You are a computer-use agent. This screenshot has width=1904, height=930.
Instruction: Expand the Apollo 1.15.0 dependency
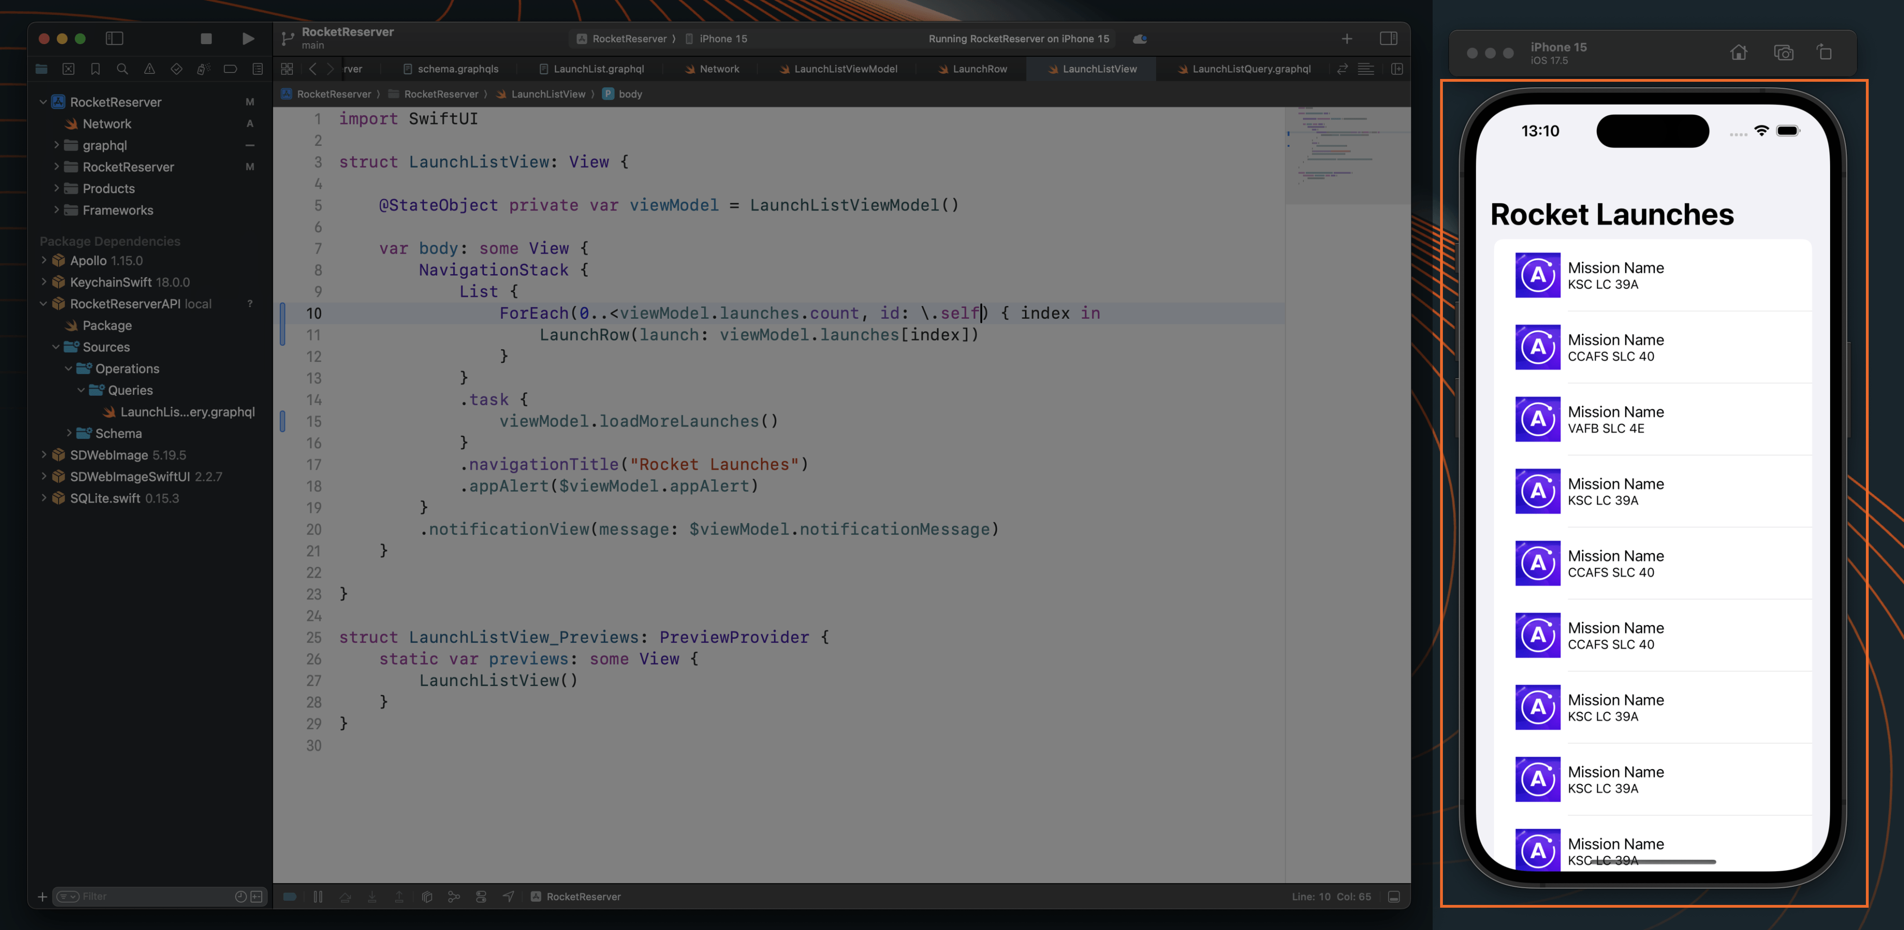[43, 260]
